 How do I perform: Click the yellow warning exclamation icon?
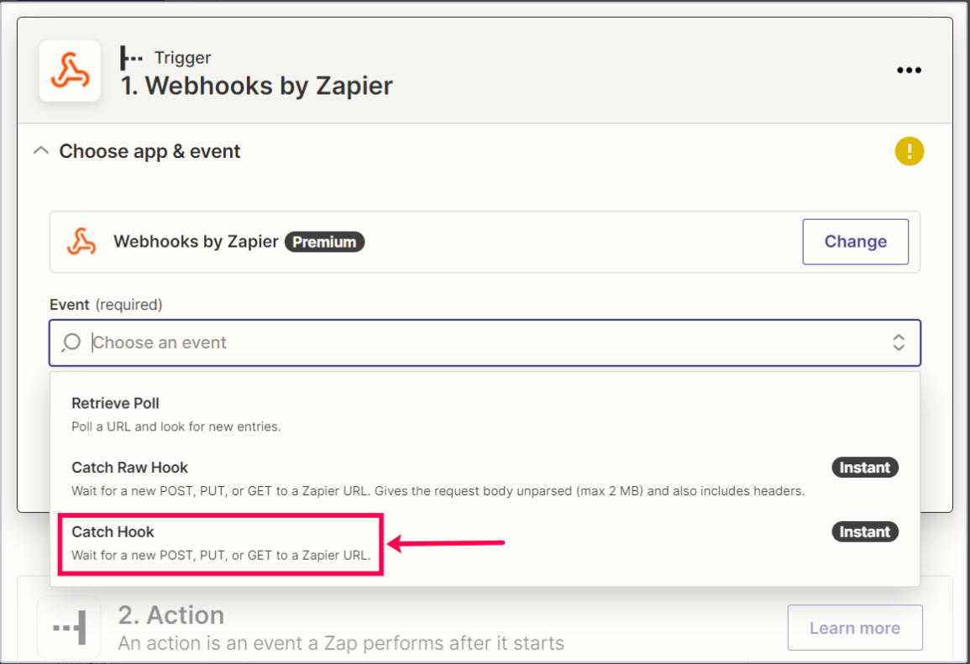pyautogui.click(x=909, y=151)
